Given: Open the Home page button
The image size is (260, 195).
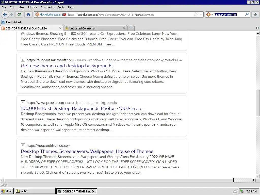Looking at the screenshot, I should pyautogui.click(x=28, y=14).
